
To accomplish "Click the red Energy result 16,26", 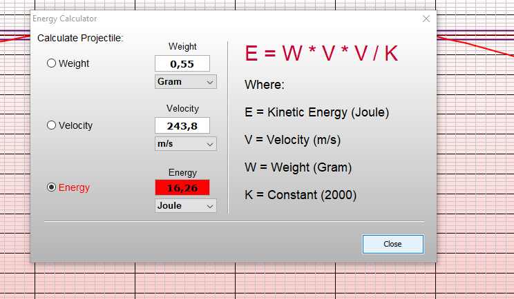I will pos(182,188).
